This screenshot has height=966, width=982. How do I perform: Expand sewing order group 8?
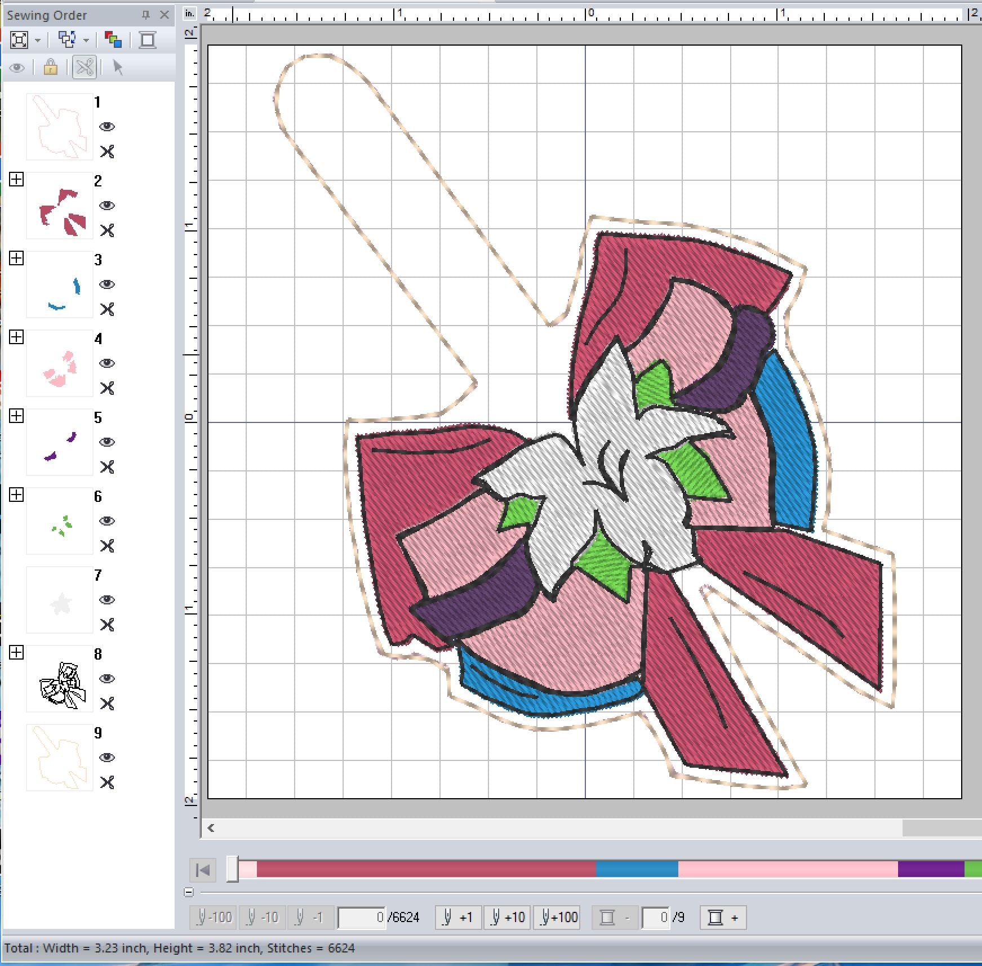pos(16,652)
